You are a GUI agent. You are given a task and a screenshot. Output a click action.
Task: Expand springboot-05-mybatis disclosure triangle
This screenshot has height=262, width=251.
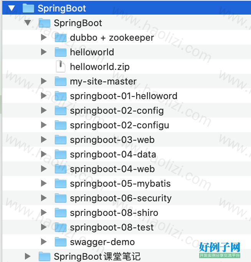pos(44,183)
